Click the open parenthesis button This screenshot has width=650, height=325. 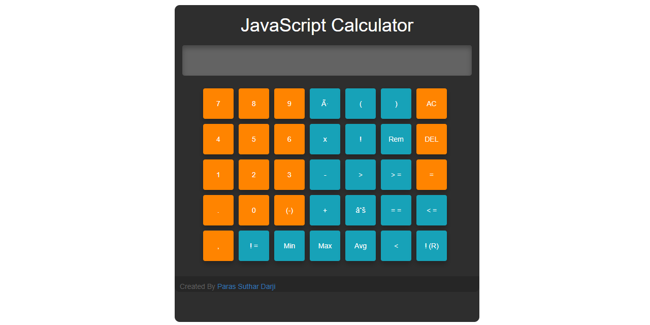(x=361, y=104)
